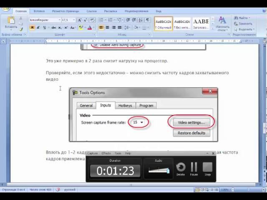The height and width of the screenshot is (200, 267).
Task: Open Word help question mark icon
Action: point(264,11)
